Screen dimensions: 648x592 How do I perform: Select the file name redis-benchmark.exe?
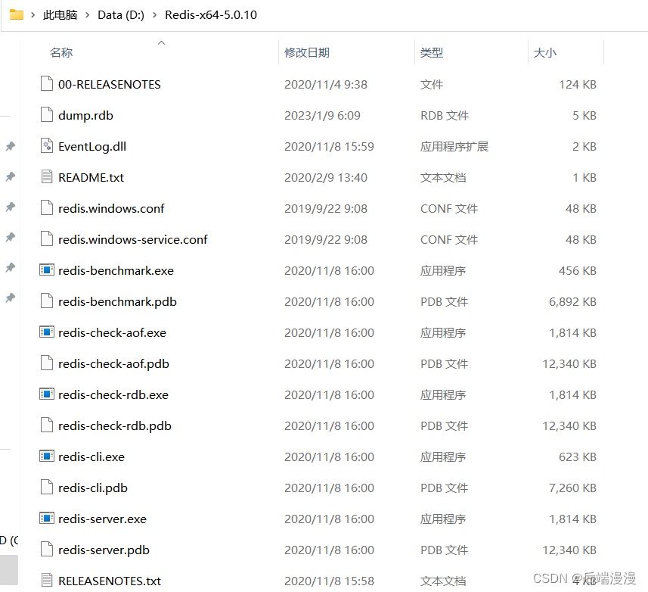point(116,270)
